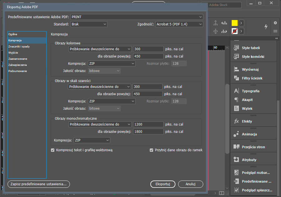Viewport: 281px width, 197px height.
Task: Open sampling method dropdown under Obrazy w skali szarości
Action: [100, 87]
